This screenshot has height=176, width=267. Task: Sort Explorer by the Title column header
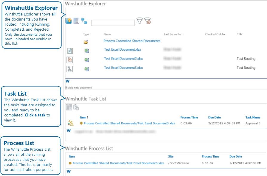pos(240,34)
